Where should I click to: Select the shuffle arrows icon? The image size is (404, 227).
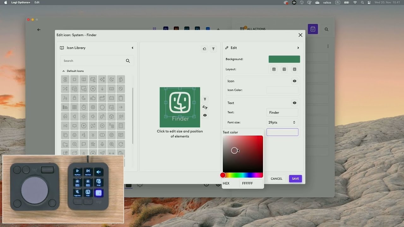[65, 89]
